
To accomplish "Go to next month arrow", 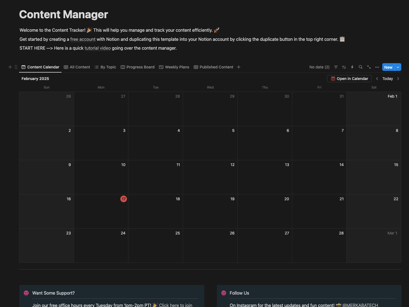I will point(398,79).
